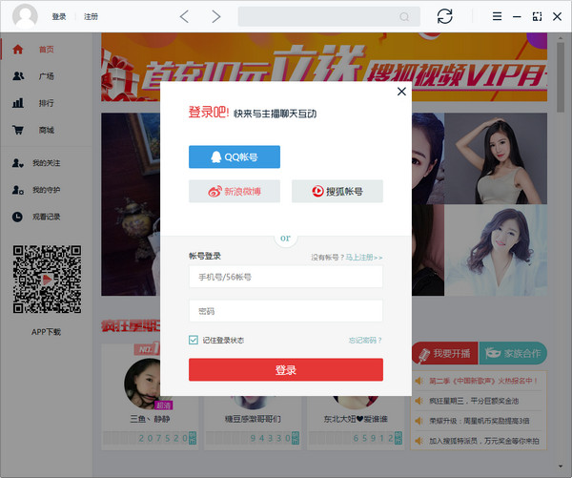This screenshot has height=478, width=572.
Task: Click the search magnifier icon
Action: pyautogui.click(x=404, y=17)
